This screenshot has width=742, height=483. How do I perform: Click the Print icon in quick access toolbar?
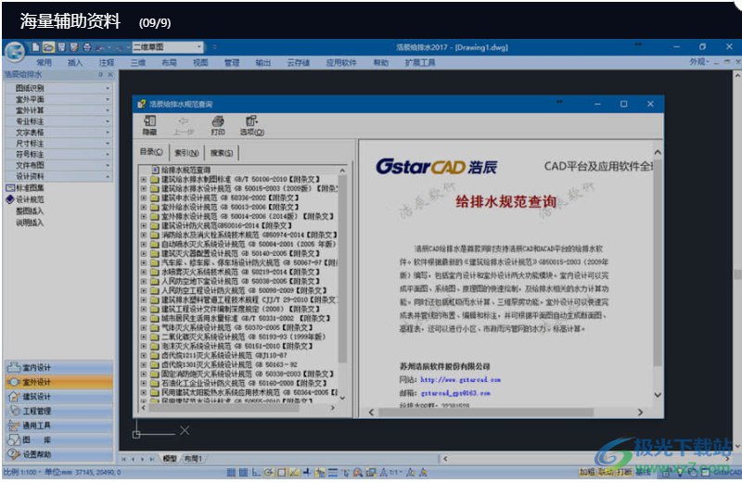[87, 47]
